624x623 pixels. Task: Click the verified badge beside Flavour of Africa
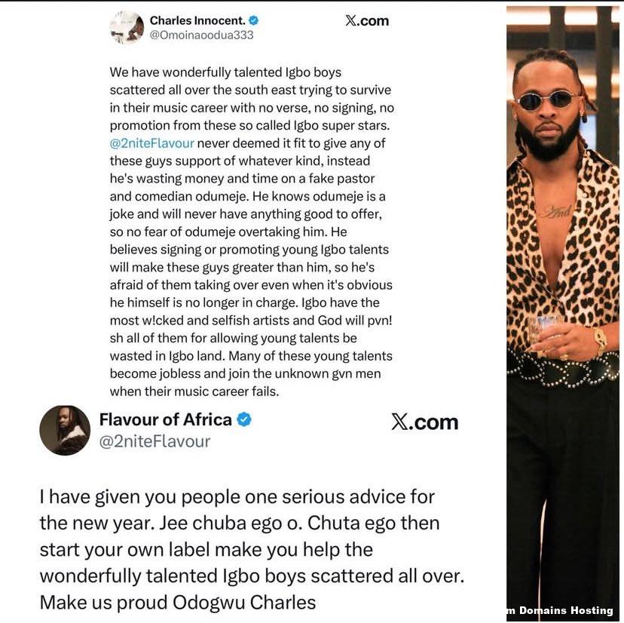click(x=244, y=419)
